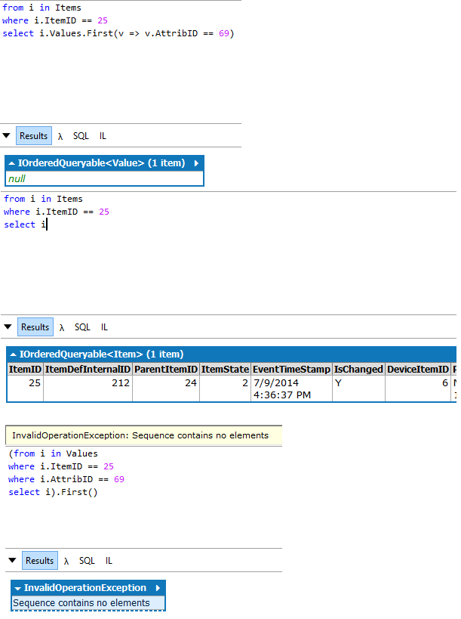Open lambda tab in first query panel

pos(60,136)
